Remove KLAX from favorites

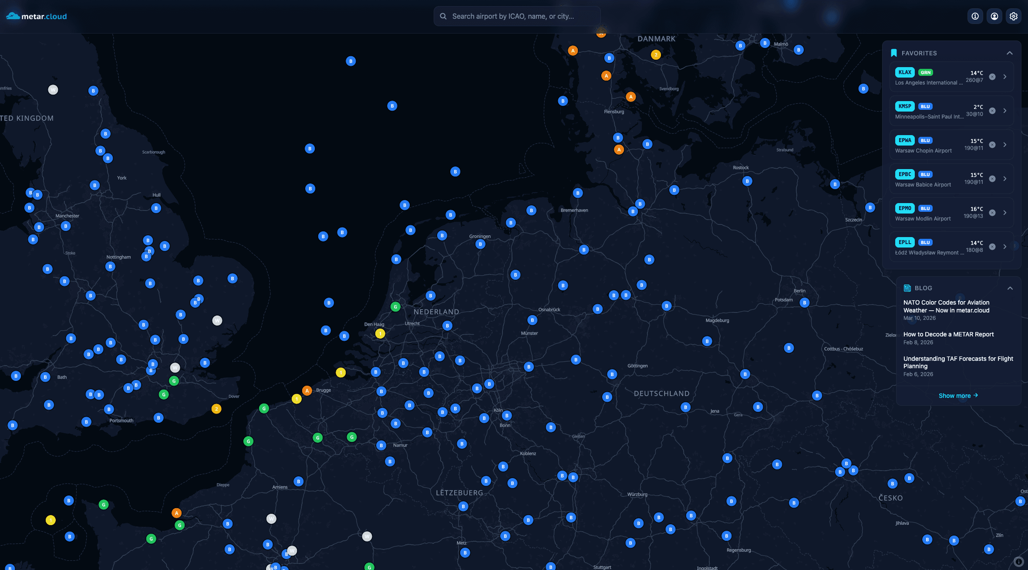[992, 77]
